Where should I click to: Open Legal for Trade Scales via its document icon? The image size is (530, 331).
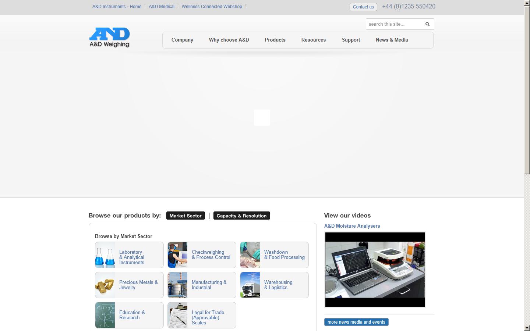pyautogui.click(x=178, y=315)
